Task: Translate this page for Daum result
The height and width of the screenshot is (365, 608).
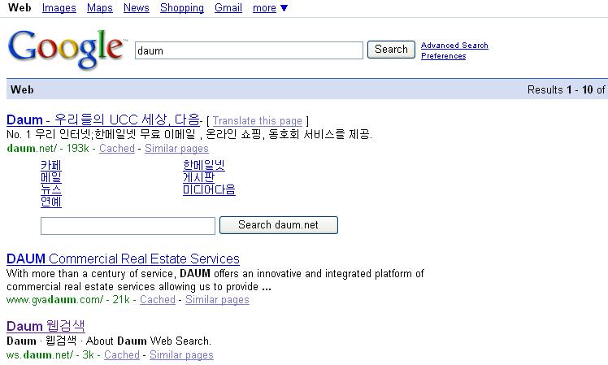Action: pos(257,120)
